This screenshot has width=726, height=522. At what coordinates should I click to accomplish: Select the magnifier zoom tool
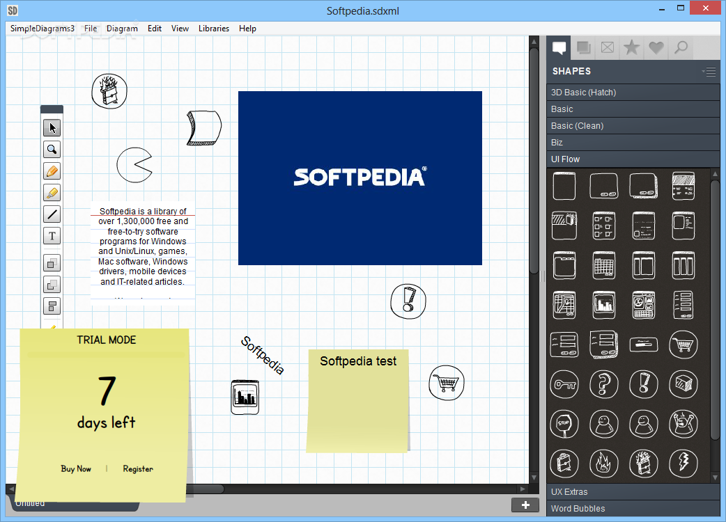[x=52, y=150]
